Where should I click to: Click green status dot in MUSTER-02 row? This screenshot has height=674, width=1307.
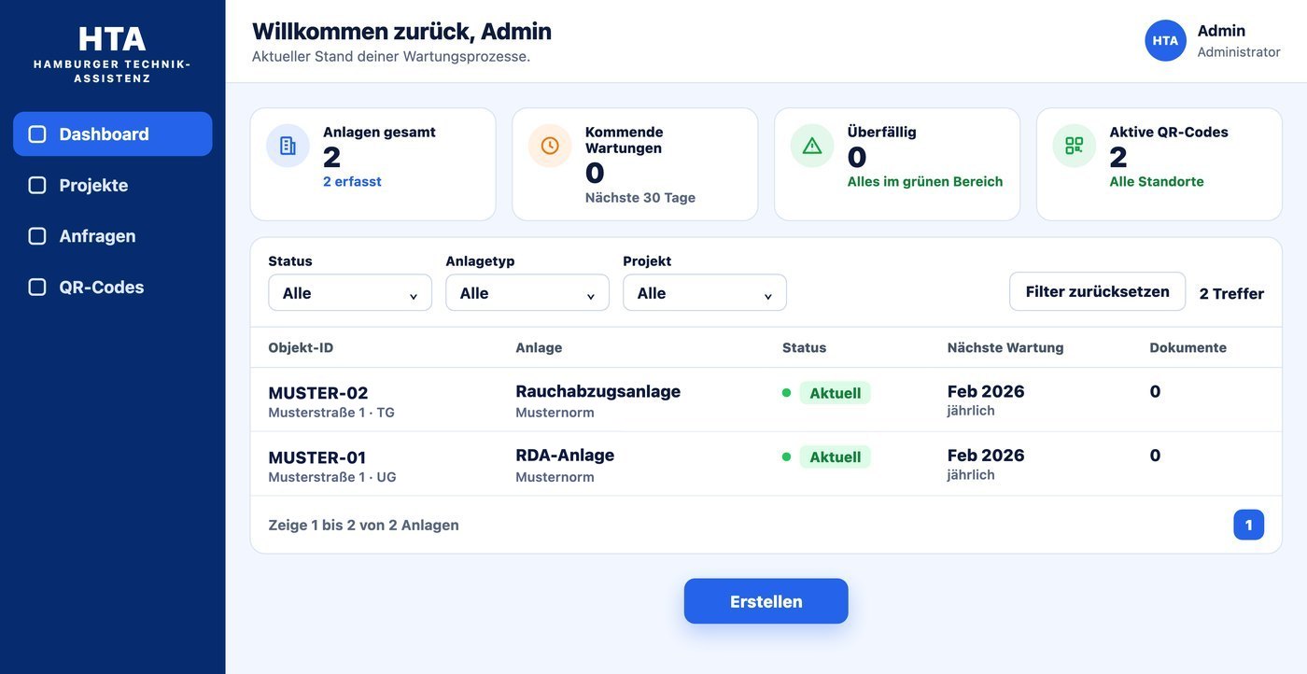pos(786,393)
